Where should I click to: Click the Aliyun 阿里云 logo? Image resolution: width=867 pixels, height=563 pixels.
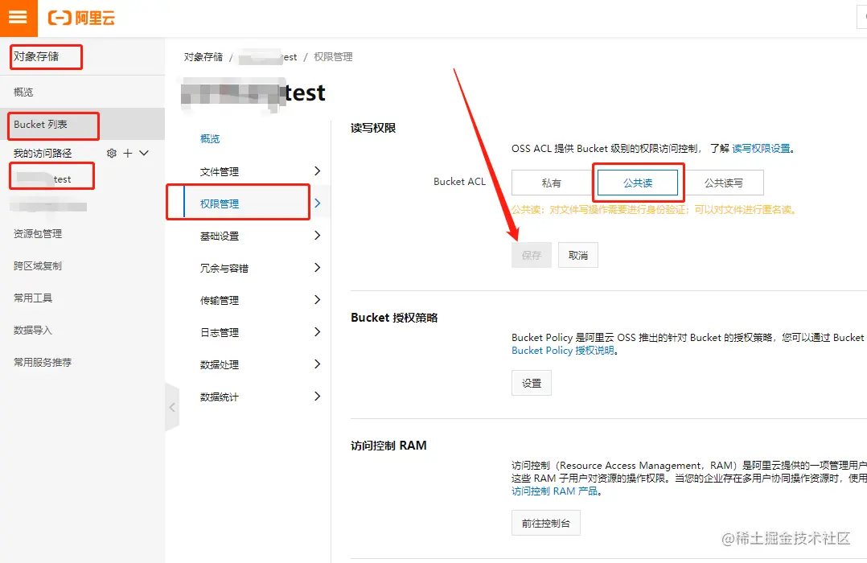click(82, 18)
